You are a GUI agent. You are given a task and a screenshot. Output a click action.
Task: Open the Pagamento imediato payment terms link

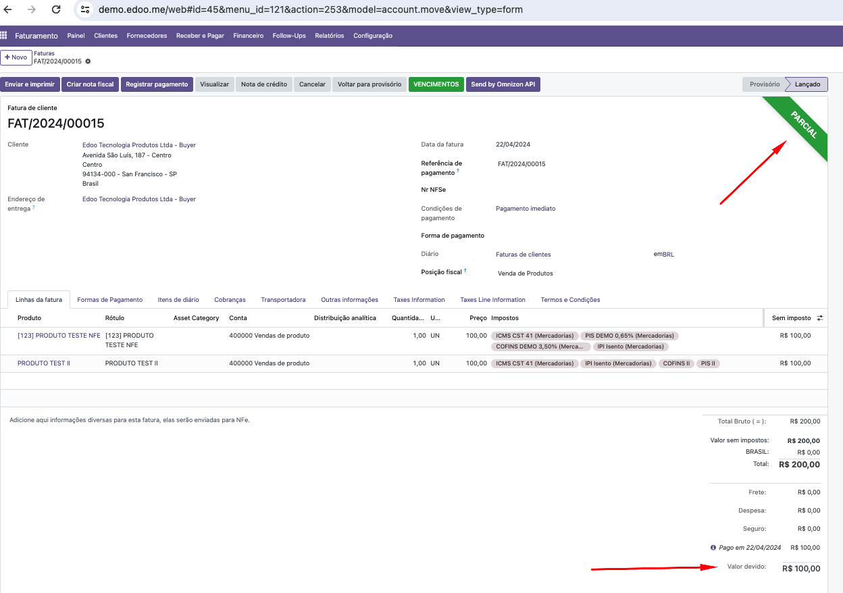(526, 209)
